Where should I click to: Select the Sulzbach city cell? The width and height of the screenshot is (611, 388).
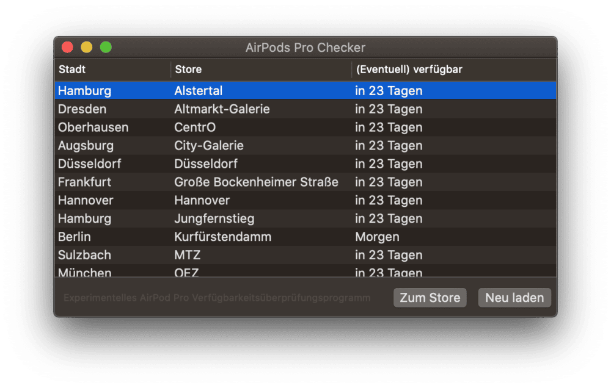(84, 255)
